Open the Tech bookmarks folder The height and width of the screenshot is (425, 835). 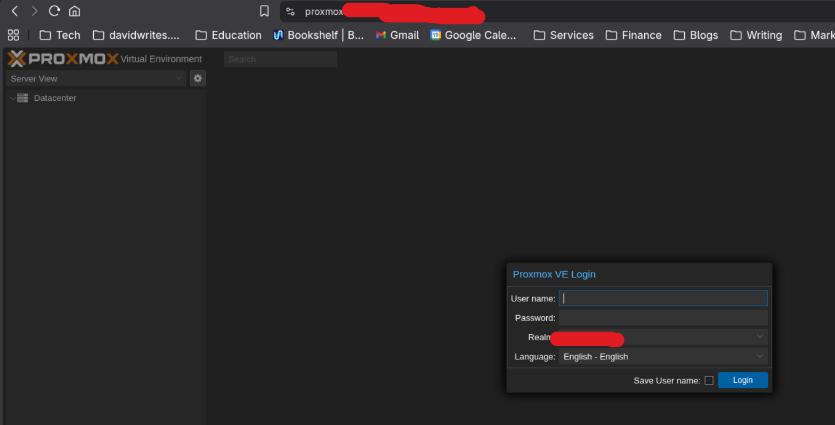tap(60, 35)
